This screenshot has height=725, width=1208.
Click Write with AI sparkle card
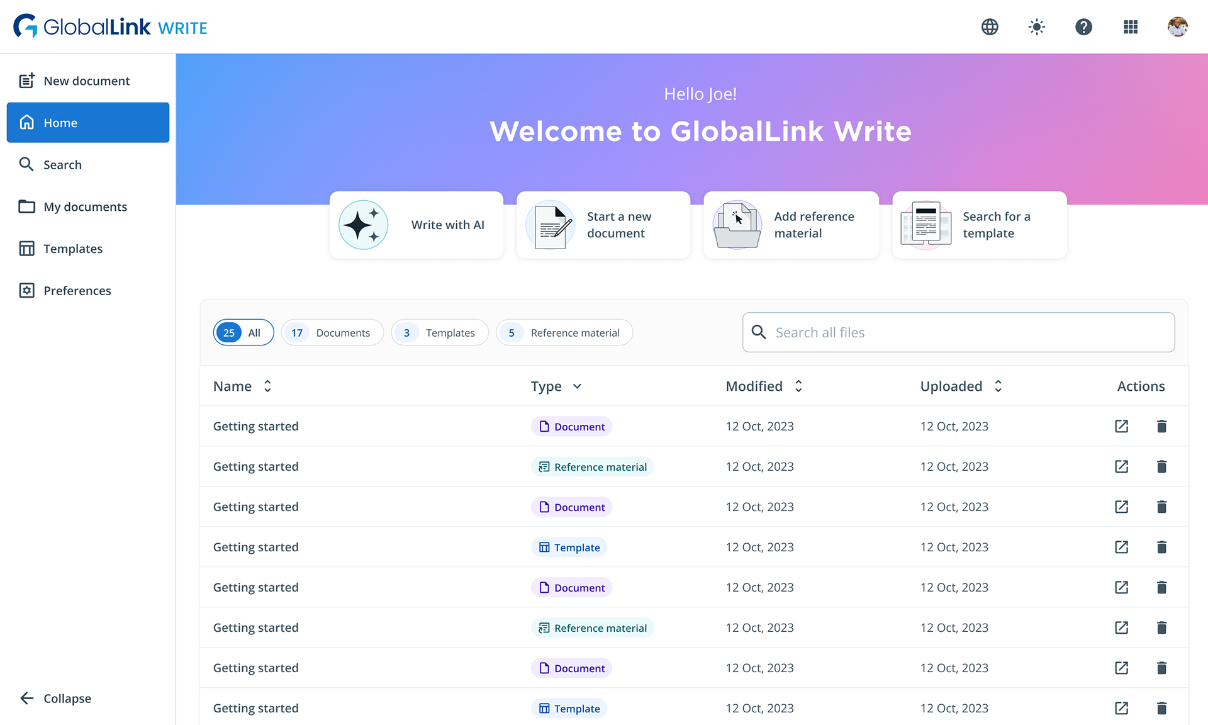pos(416,225)
